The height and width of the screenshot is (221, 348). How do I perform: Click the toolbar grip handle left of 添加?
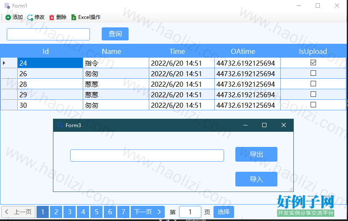[2, 17]
